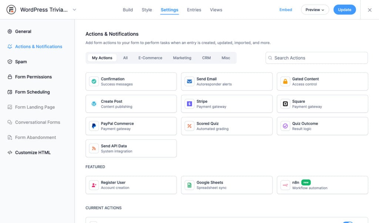Click the Formidable Forms logo icon
The width and height of the screenshot is (379, 223).
pyautogui.click(x=11, y=10)
